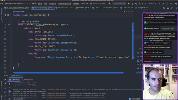Move up the stack trace in console
178x100 pixels.
tap(9, 84)
